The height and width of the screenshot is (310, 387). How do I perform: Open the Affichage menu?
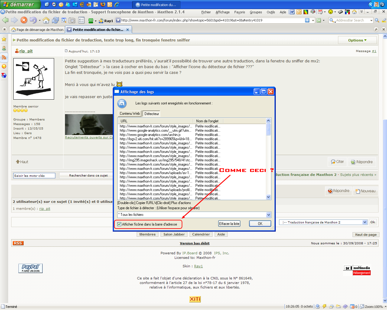pyautogui.click(x=223, y=12)
